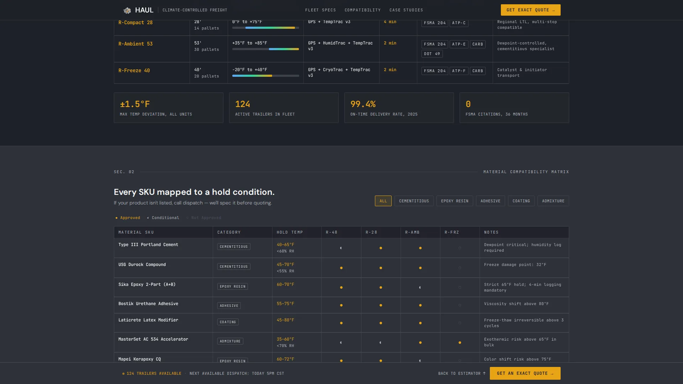
Task: Filter materials by Cementitious
Action: (x=414, y=201)
